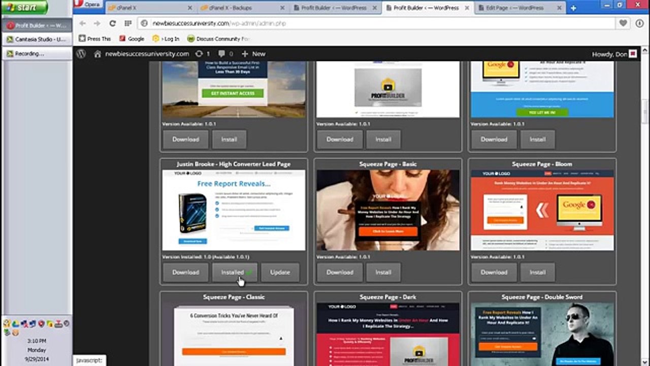Open the Speed Dial grid icon
Image resolution: width=650 pixels, height=366 pixels.
[x=128, y=23]
